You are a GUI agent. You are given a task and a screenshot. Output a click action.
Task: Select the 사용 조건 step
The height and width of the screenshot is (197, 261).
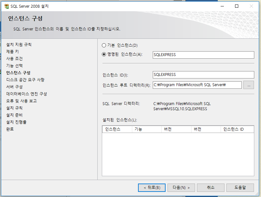click(x=14, y=59)
